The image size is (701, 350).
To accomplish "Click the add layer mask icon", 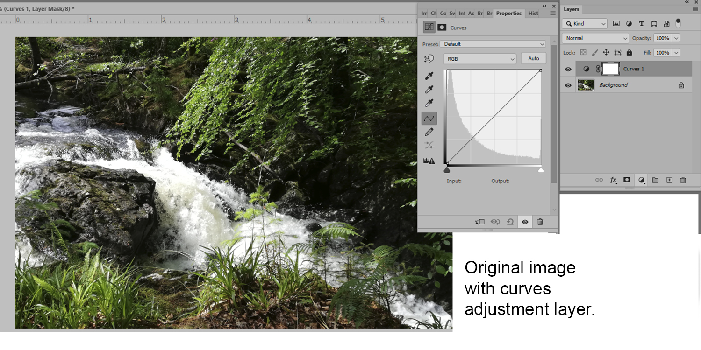I will (626, 180).
